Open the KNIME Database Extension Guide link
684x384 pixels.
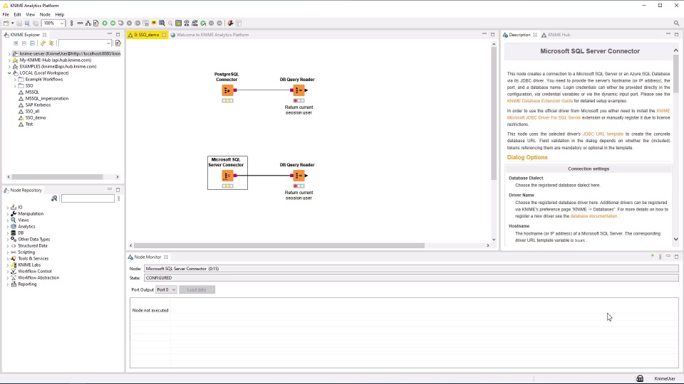(x=539, y=100)
